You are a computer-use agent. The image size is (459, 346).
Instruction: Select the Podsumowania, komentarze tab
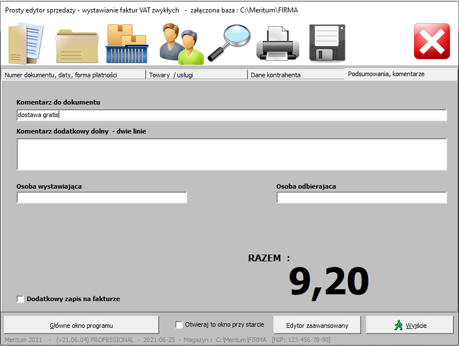[x=400, y=74]
